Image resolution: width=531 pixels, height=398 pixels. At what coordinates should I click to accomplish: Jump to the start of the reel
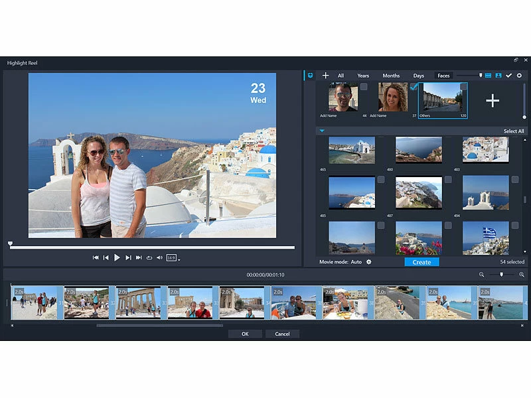click(96, 257)
